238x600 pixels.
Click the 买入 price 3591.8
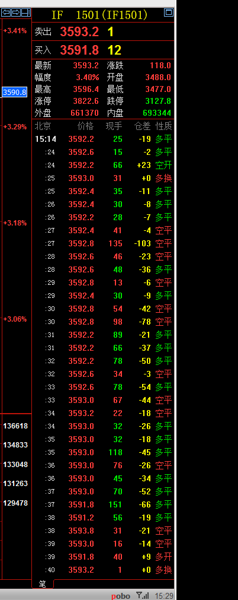tap(79, 50)
